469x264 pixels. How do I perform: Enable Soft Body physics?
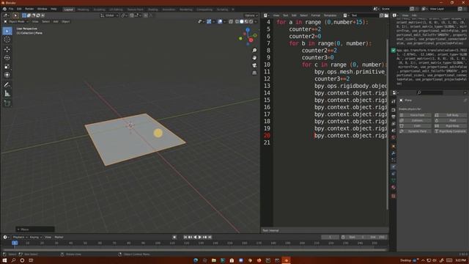(450, 115)
